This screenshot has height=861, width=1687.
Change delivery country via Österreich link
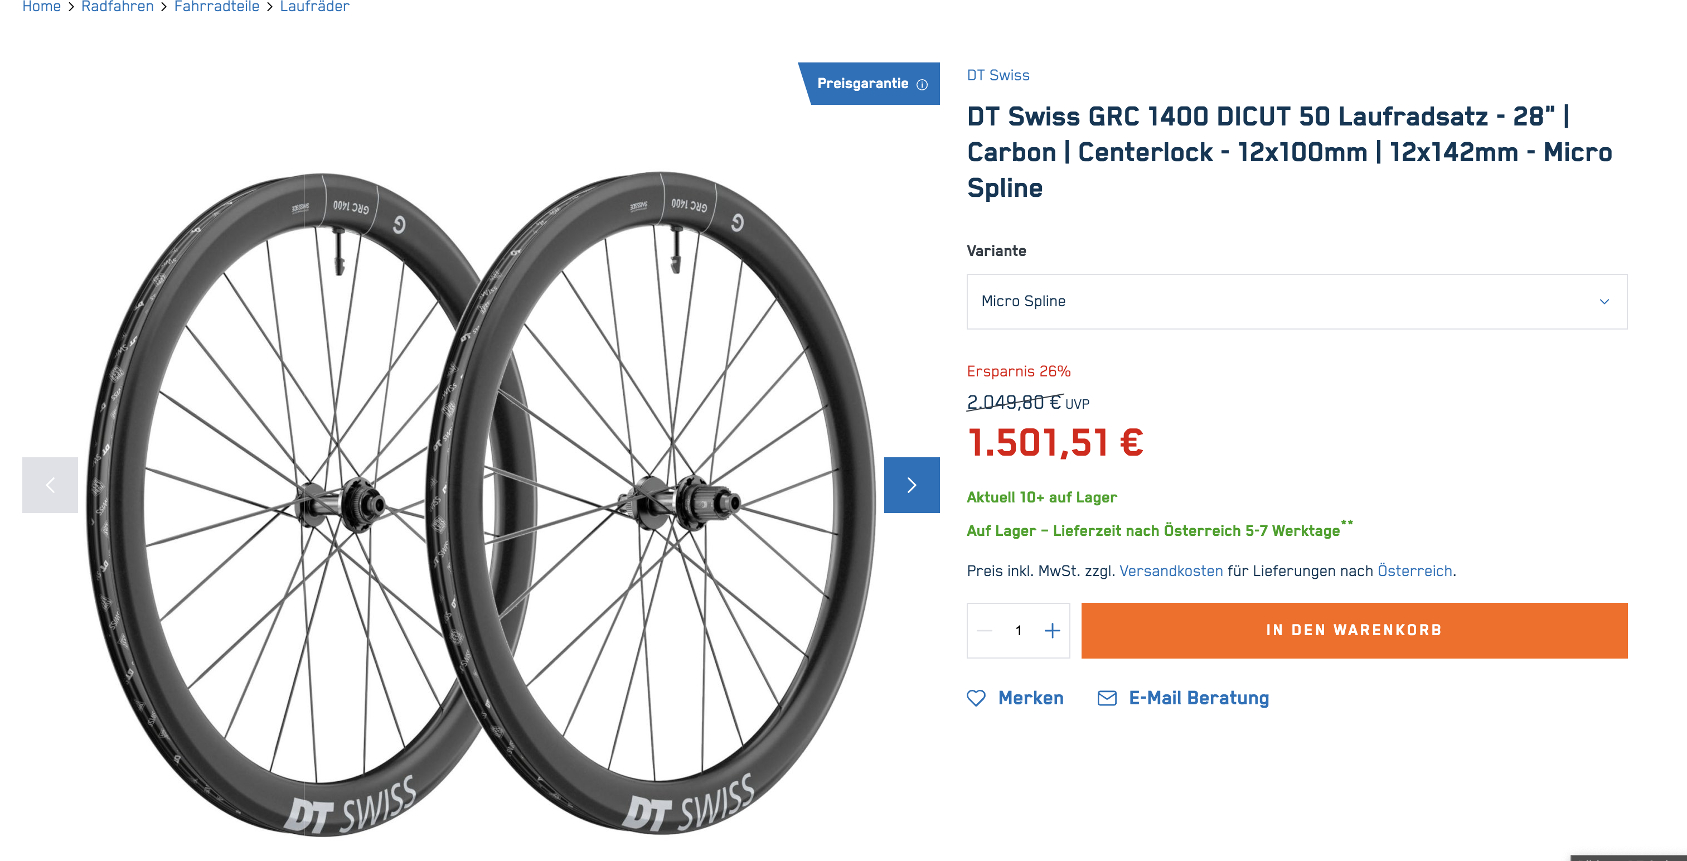point(1414,570)
